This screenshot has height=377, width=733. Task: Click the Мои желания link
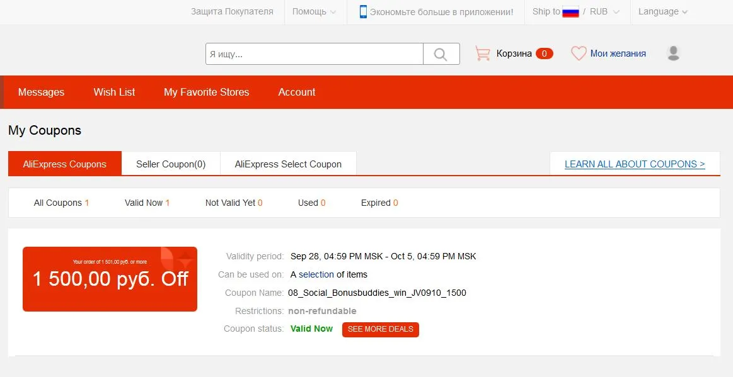[x=618, y=53]
